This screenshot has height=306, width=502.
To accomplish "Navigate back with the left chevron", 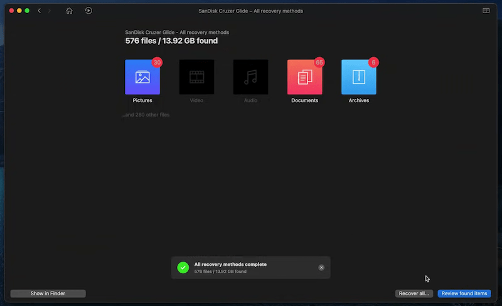I will coord(40,11).
